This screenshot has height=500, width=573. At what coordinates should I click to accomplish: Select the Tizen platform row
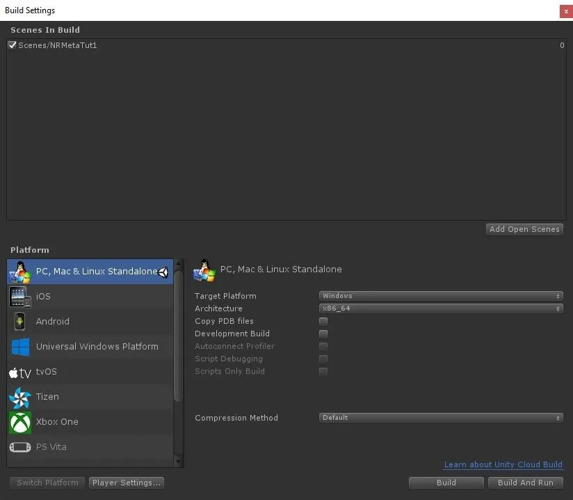[90, 397]
